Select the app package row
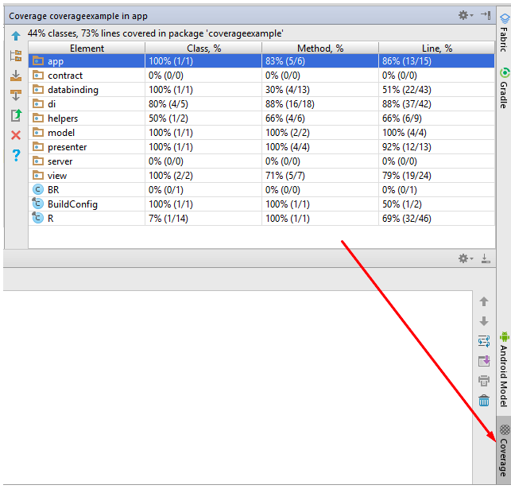 pos(261,61)
